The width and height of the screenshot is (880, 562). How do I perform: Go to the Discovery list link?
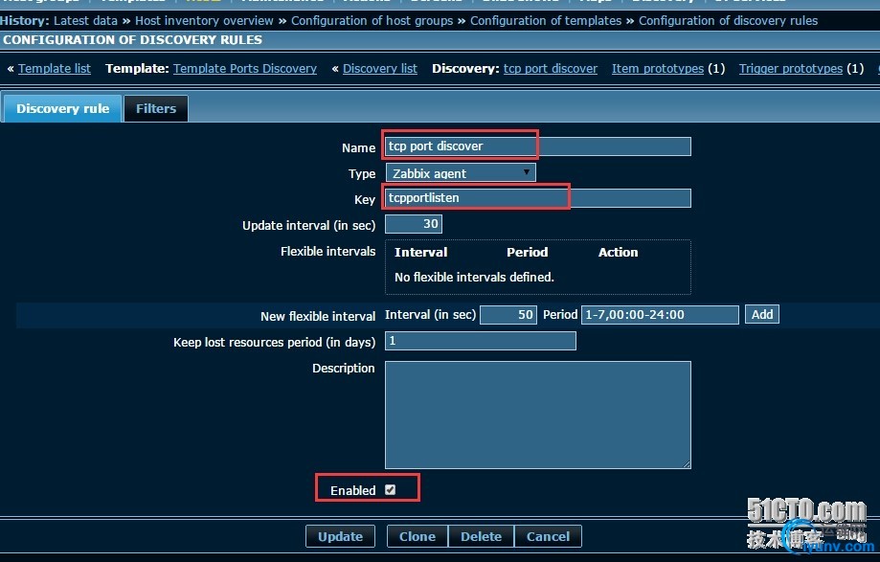[x=380, y=68]
